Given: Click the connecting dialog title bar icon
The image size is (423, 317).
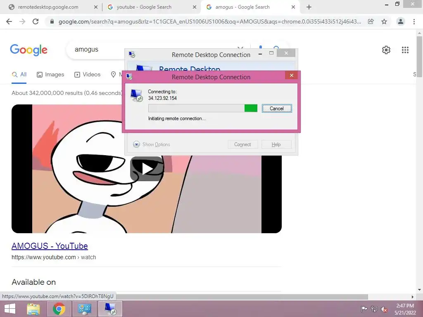Looking at the screenshot, I should [x=129, y=77].
